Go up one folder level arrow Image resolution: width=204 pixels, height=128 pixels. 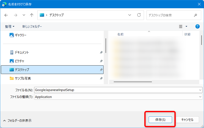pos(32,15)
